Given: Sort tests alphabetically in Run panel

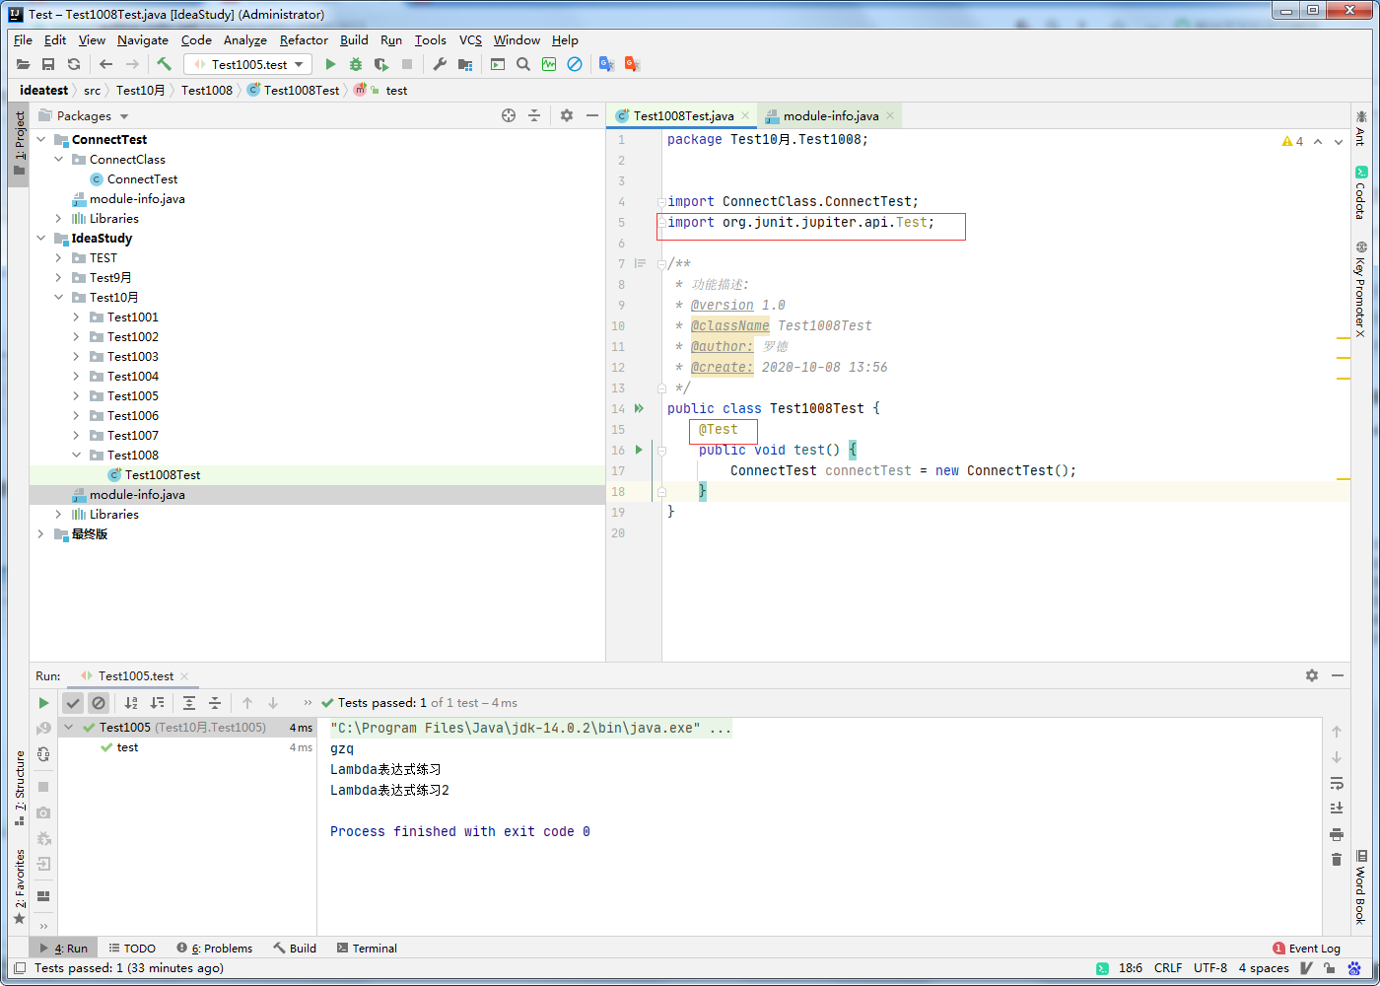Looking at the screenshot, I should pos(132,702).
